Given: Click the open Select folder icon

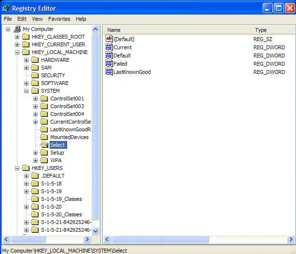Looking at the screenshot, I should (x=44, y=145).
